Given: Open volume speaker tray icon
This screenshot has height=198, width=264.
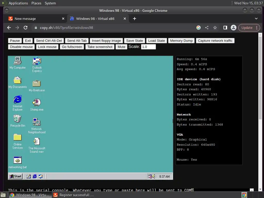Looking at the screenshot, I should coord(154,176).
